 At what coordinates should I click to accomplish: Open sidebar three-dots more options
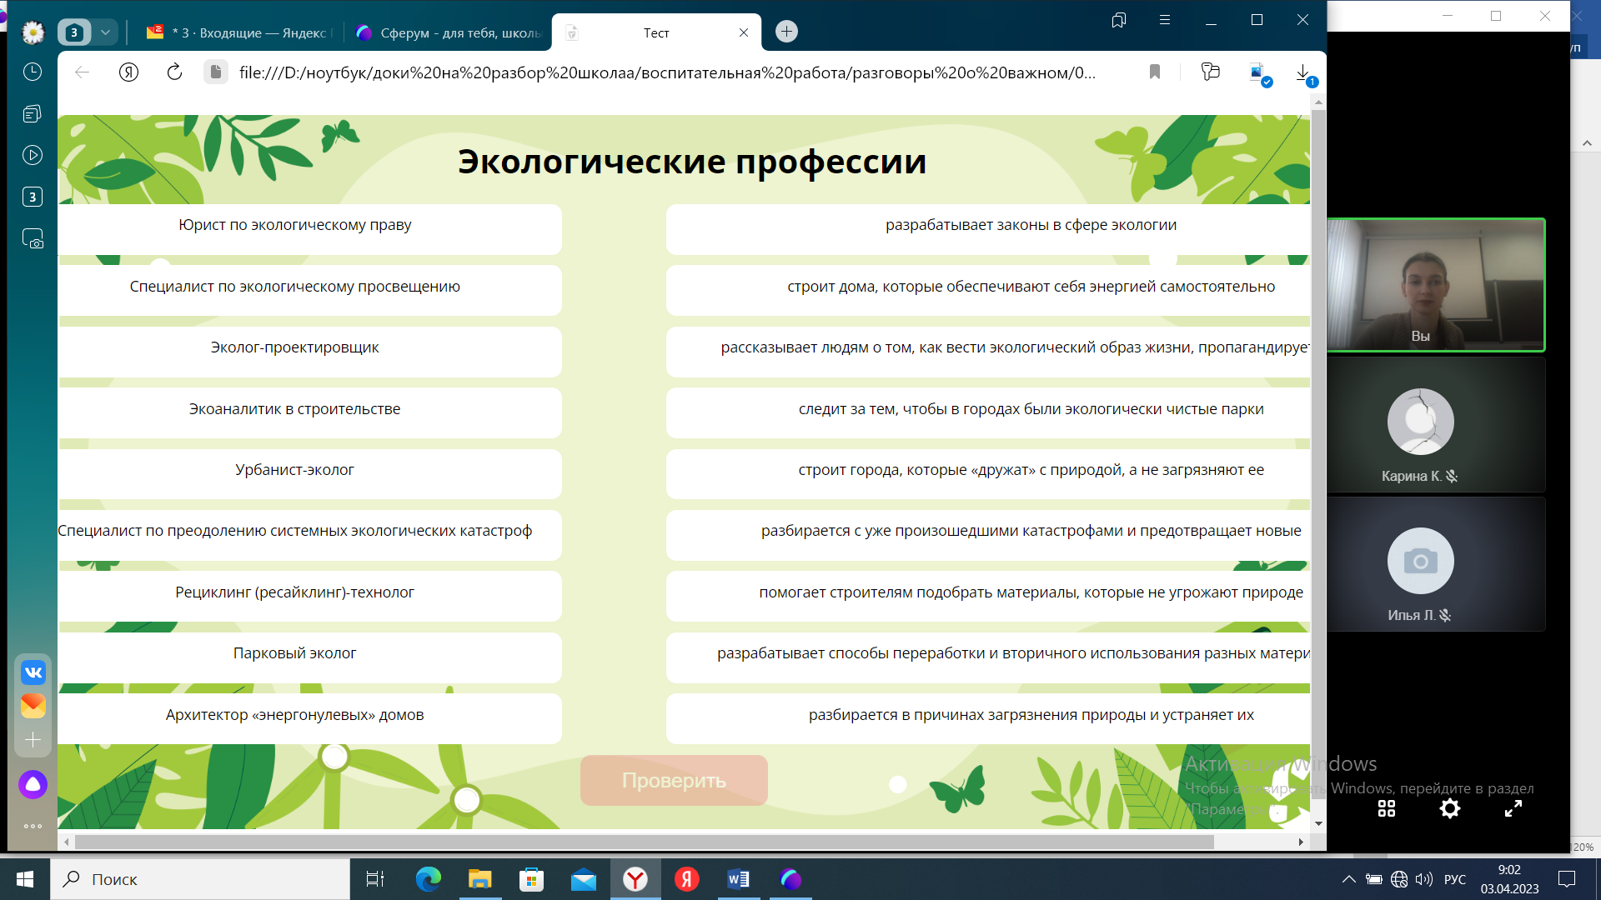(x=33, y=827)
